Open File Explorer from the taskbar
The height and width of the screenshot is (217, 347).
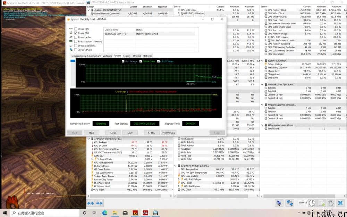click(x=115, y=213)
